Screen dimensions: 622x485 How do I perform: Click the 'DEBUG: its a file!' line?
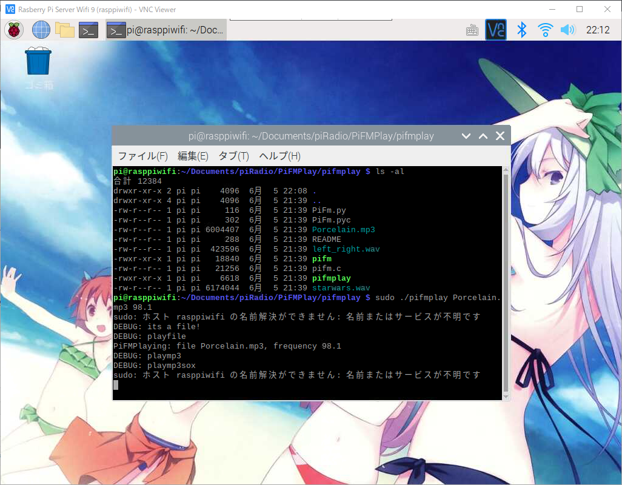tap(156, 327)
